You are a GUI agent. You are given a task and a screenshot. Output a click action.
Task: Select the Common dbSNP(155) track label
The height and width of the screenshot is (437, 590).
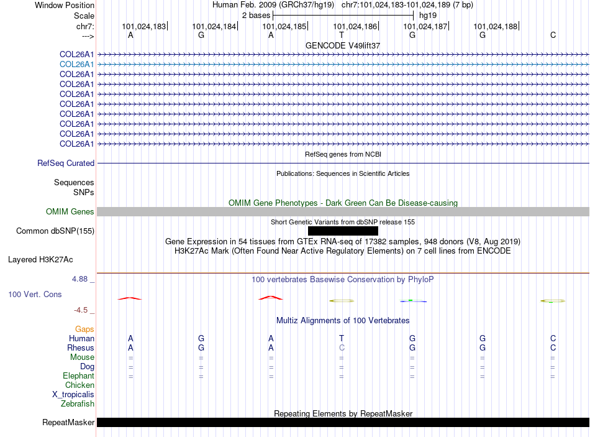pyautogui.click(x=55, y=231)
